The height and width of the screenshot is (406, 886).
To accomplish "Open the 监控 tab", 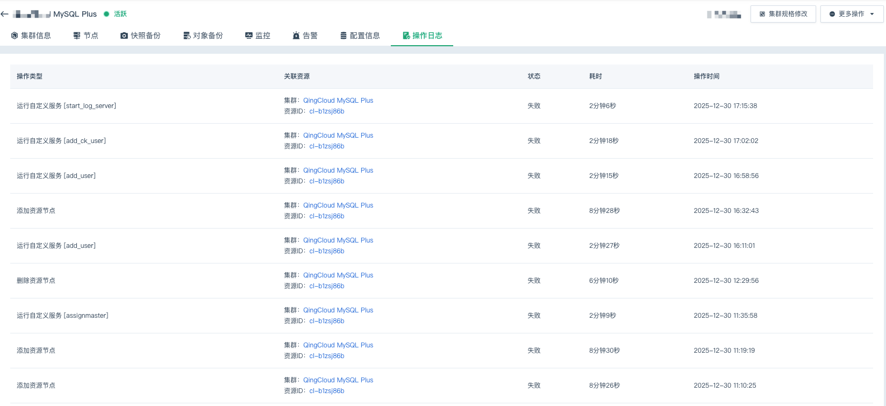I will pos(258,35).
